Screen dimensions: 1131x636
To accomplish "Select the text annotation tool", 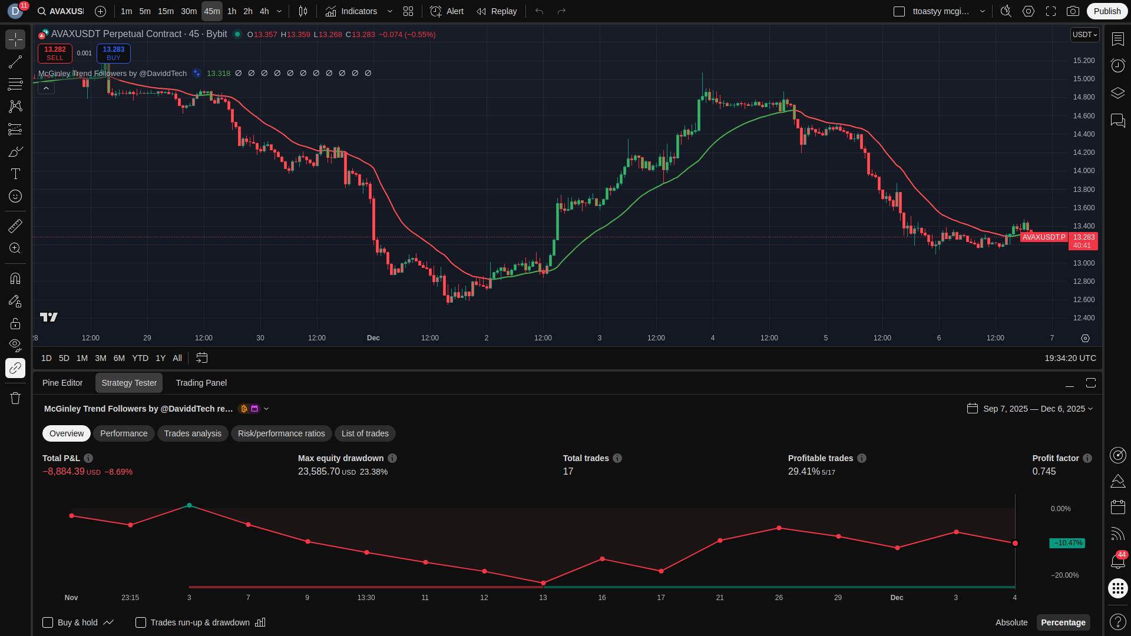I will [x=15, y=174].
